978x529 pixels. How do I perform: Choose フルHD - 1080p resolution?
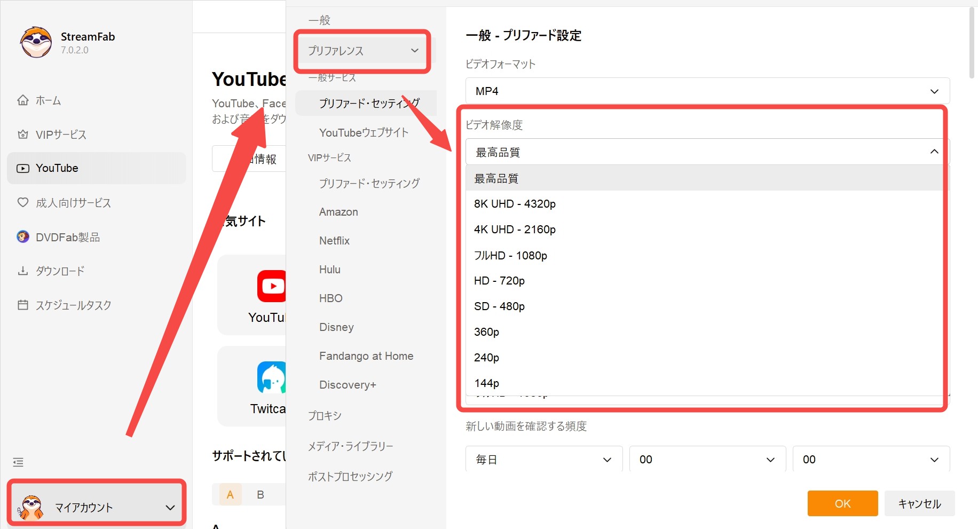(705, 255)
